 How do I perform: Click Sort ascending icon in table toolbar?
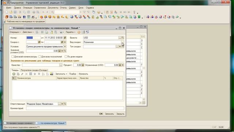coord(43,74)
